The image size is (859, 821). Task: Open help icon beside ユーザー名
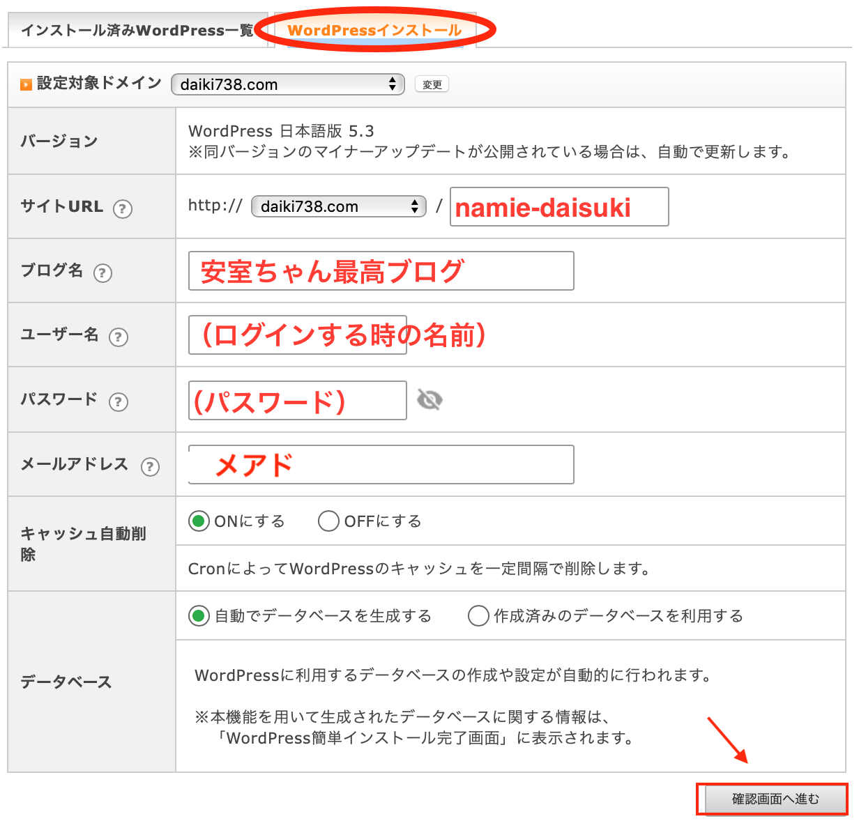(x=119, y=337)
